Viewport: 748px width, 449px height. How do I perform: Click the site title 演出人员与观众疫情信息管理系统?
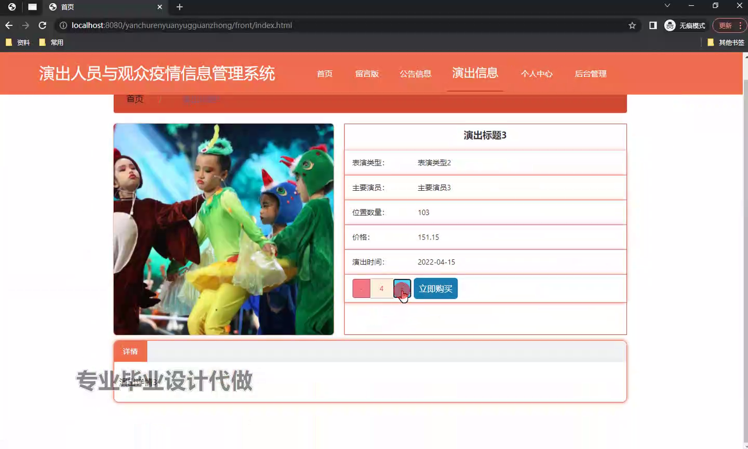click(157, 73)
